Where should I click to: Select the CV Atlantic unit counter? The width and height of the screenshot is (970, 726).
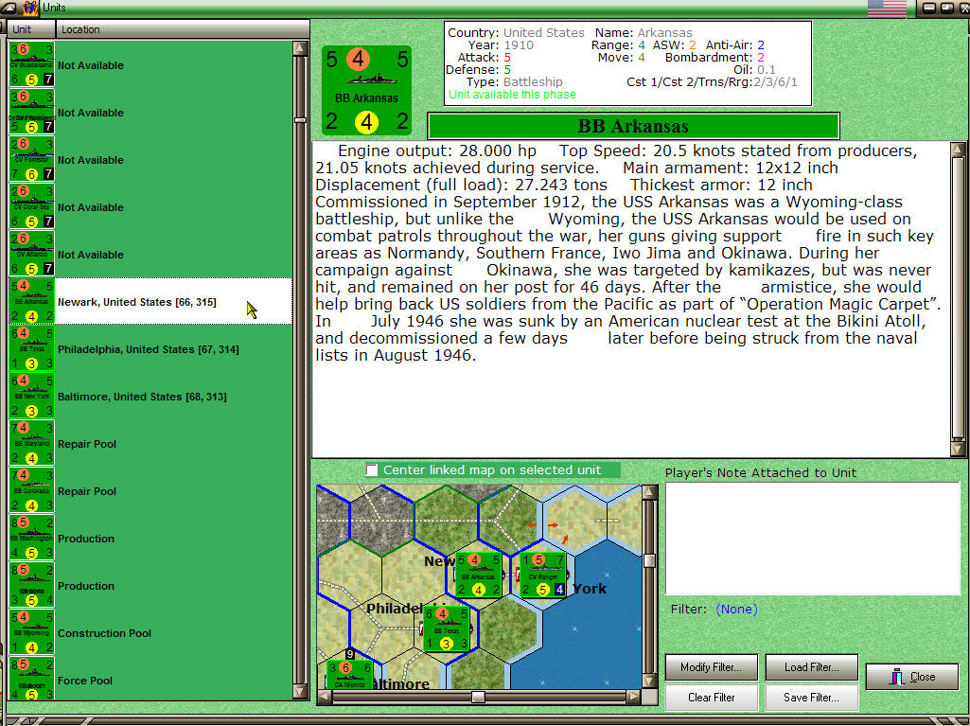click(x=31, y=254)
